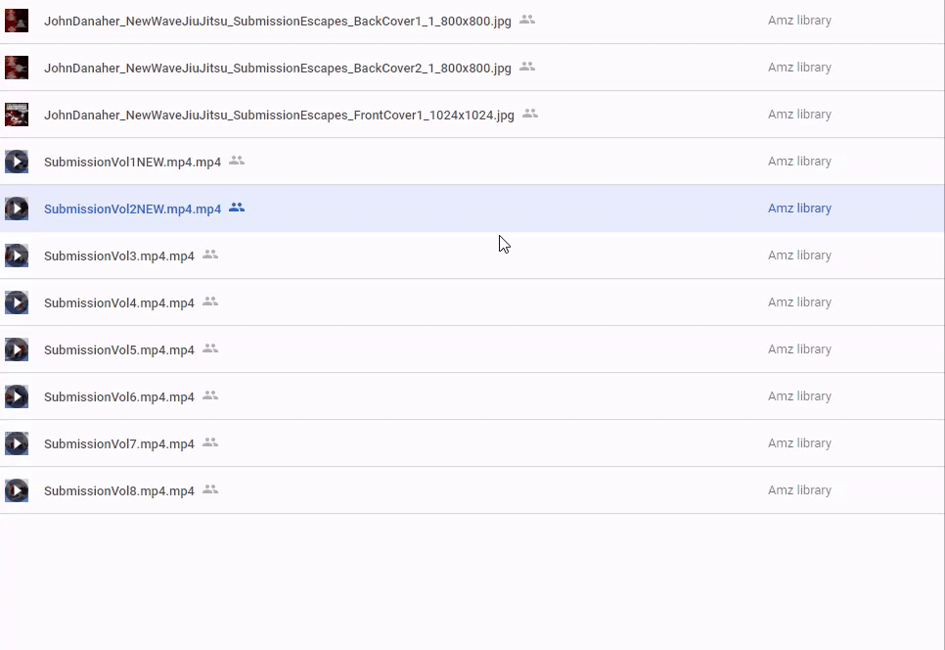
Task: Open the BackCover1_1_800x800.jpg thumbnail
Action: click(17, 21)
